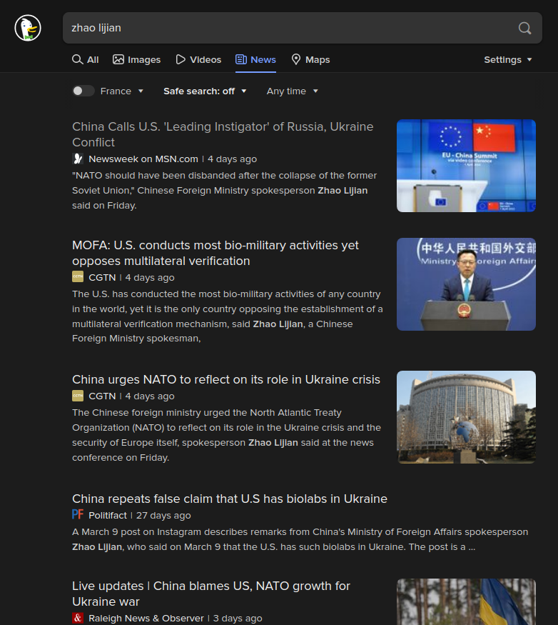Open the All results tab
558x625 pixels.
[x=86, y=59]
